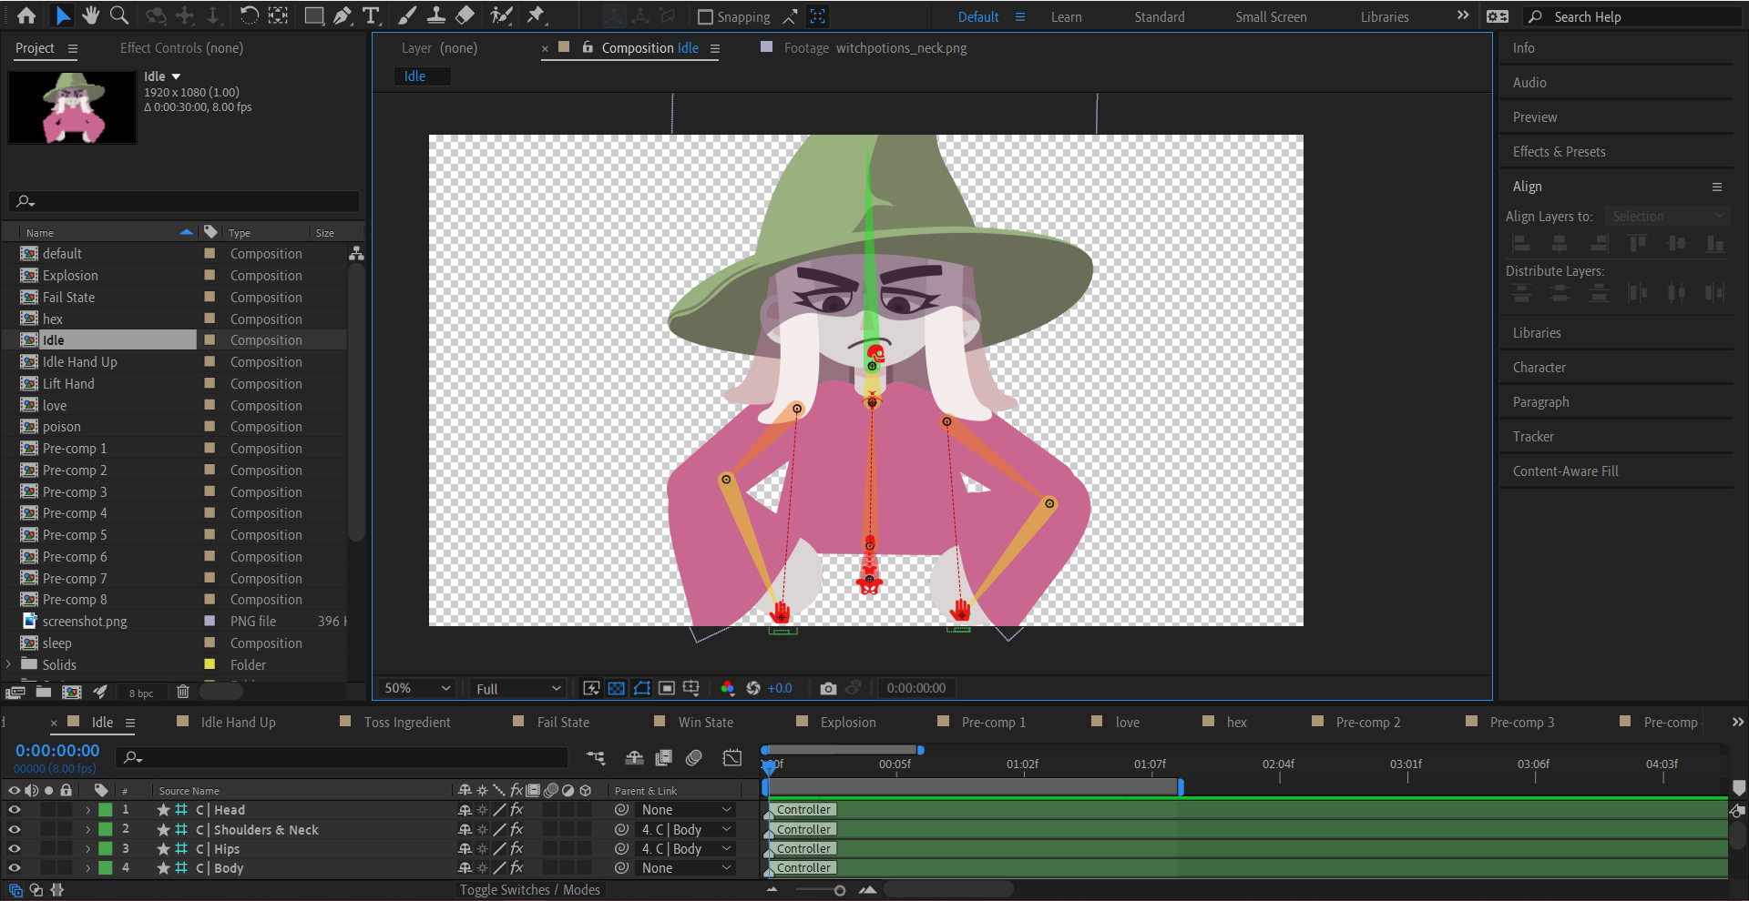Screen dimensions: 1749x901
Task: Select the Pen tool
Action: [x=342, y=15]
